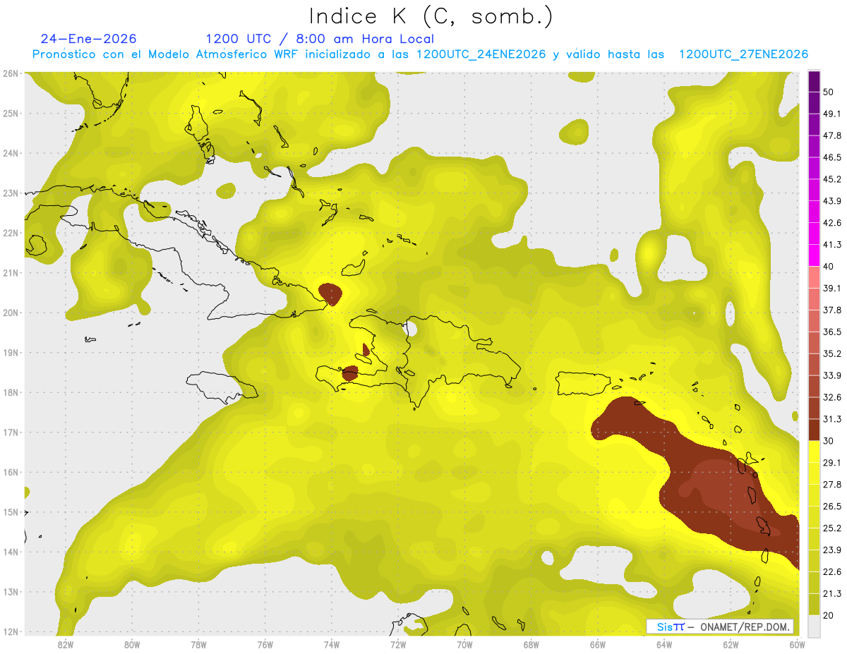Click the title "Indice K (C, somb.)"
Viewport: 847px width, 654px height.
coord(431,16)
